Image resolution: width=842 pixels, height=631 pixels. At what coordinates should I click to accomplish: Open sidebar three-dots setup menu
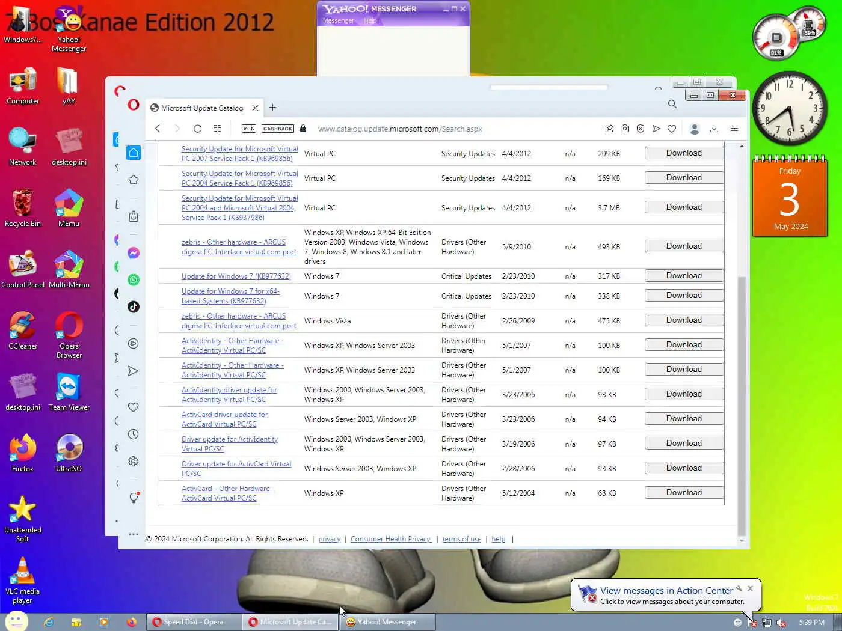(x=134, y=534)
